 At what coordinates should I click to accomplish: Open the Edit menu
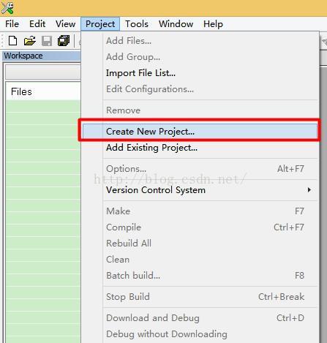[37, 24]
